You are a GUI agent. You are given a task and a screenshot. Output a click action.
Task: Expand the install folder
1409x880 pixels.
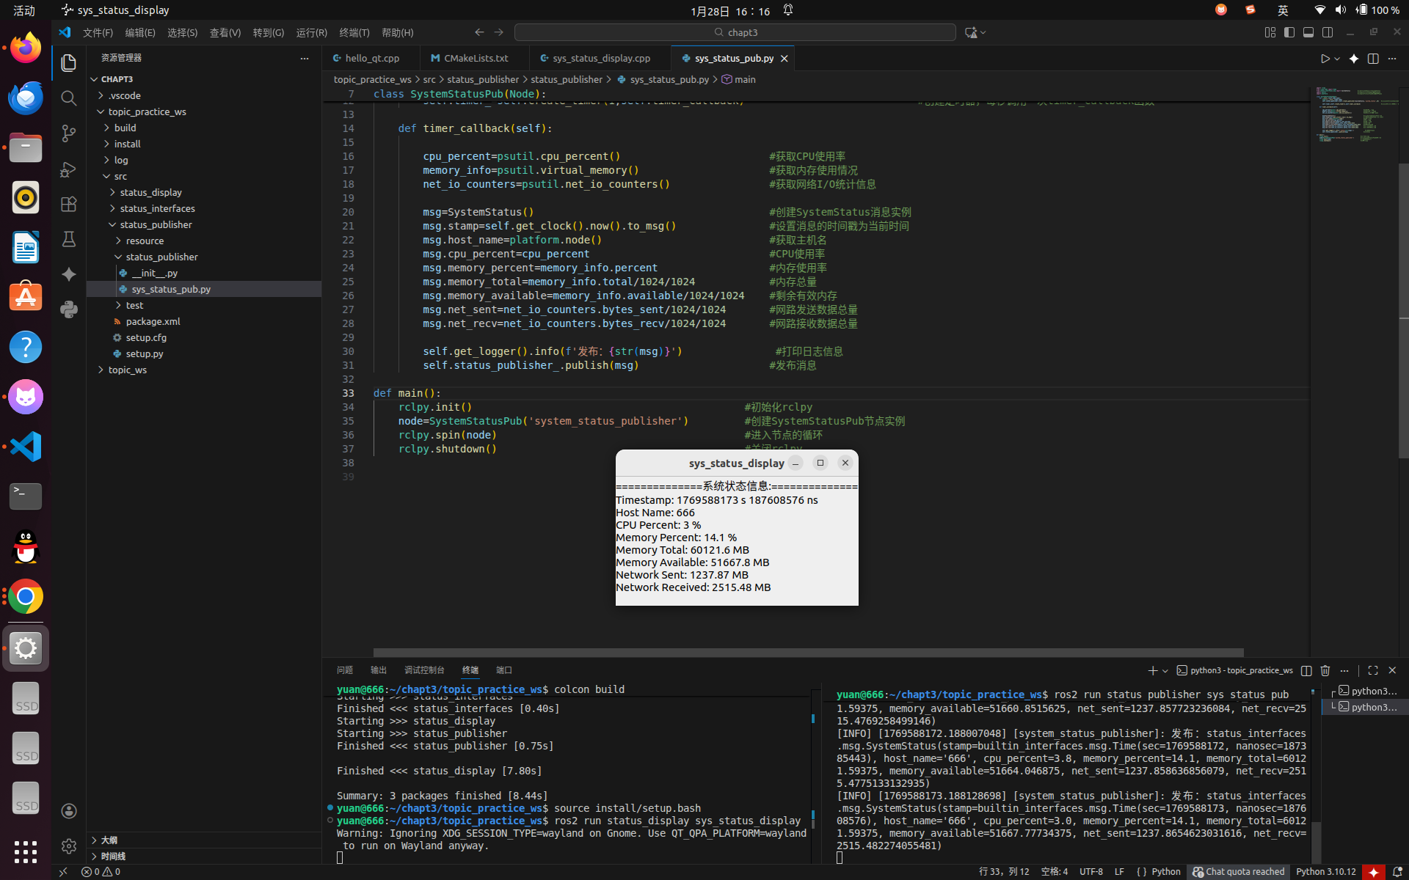point(204,144)
